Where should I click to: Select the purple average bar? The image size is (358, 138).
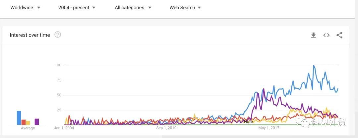(37, 122)
